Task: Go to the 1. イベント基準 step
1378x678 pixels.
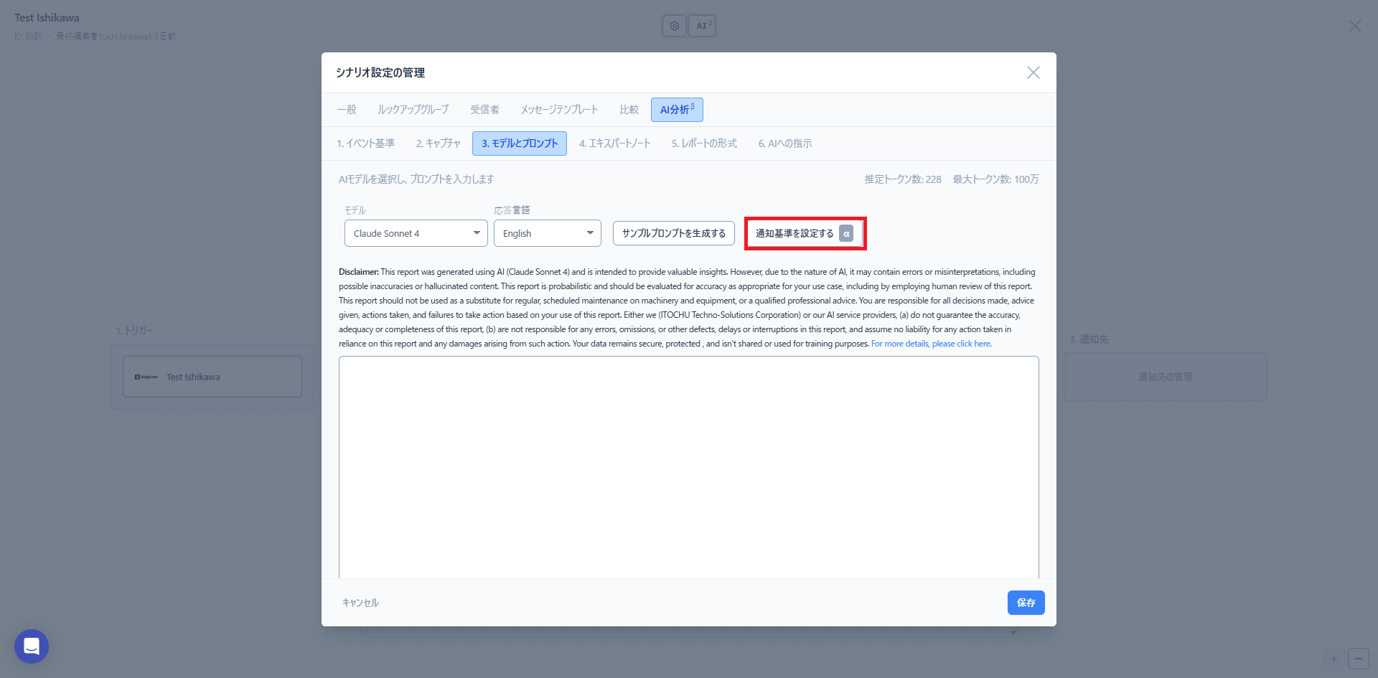Action: click(365, 143)
